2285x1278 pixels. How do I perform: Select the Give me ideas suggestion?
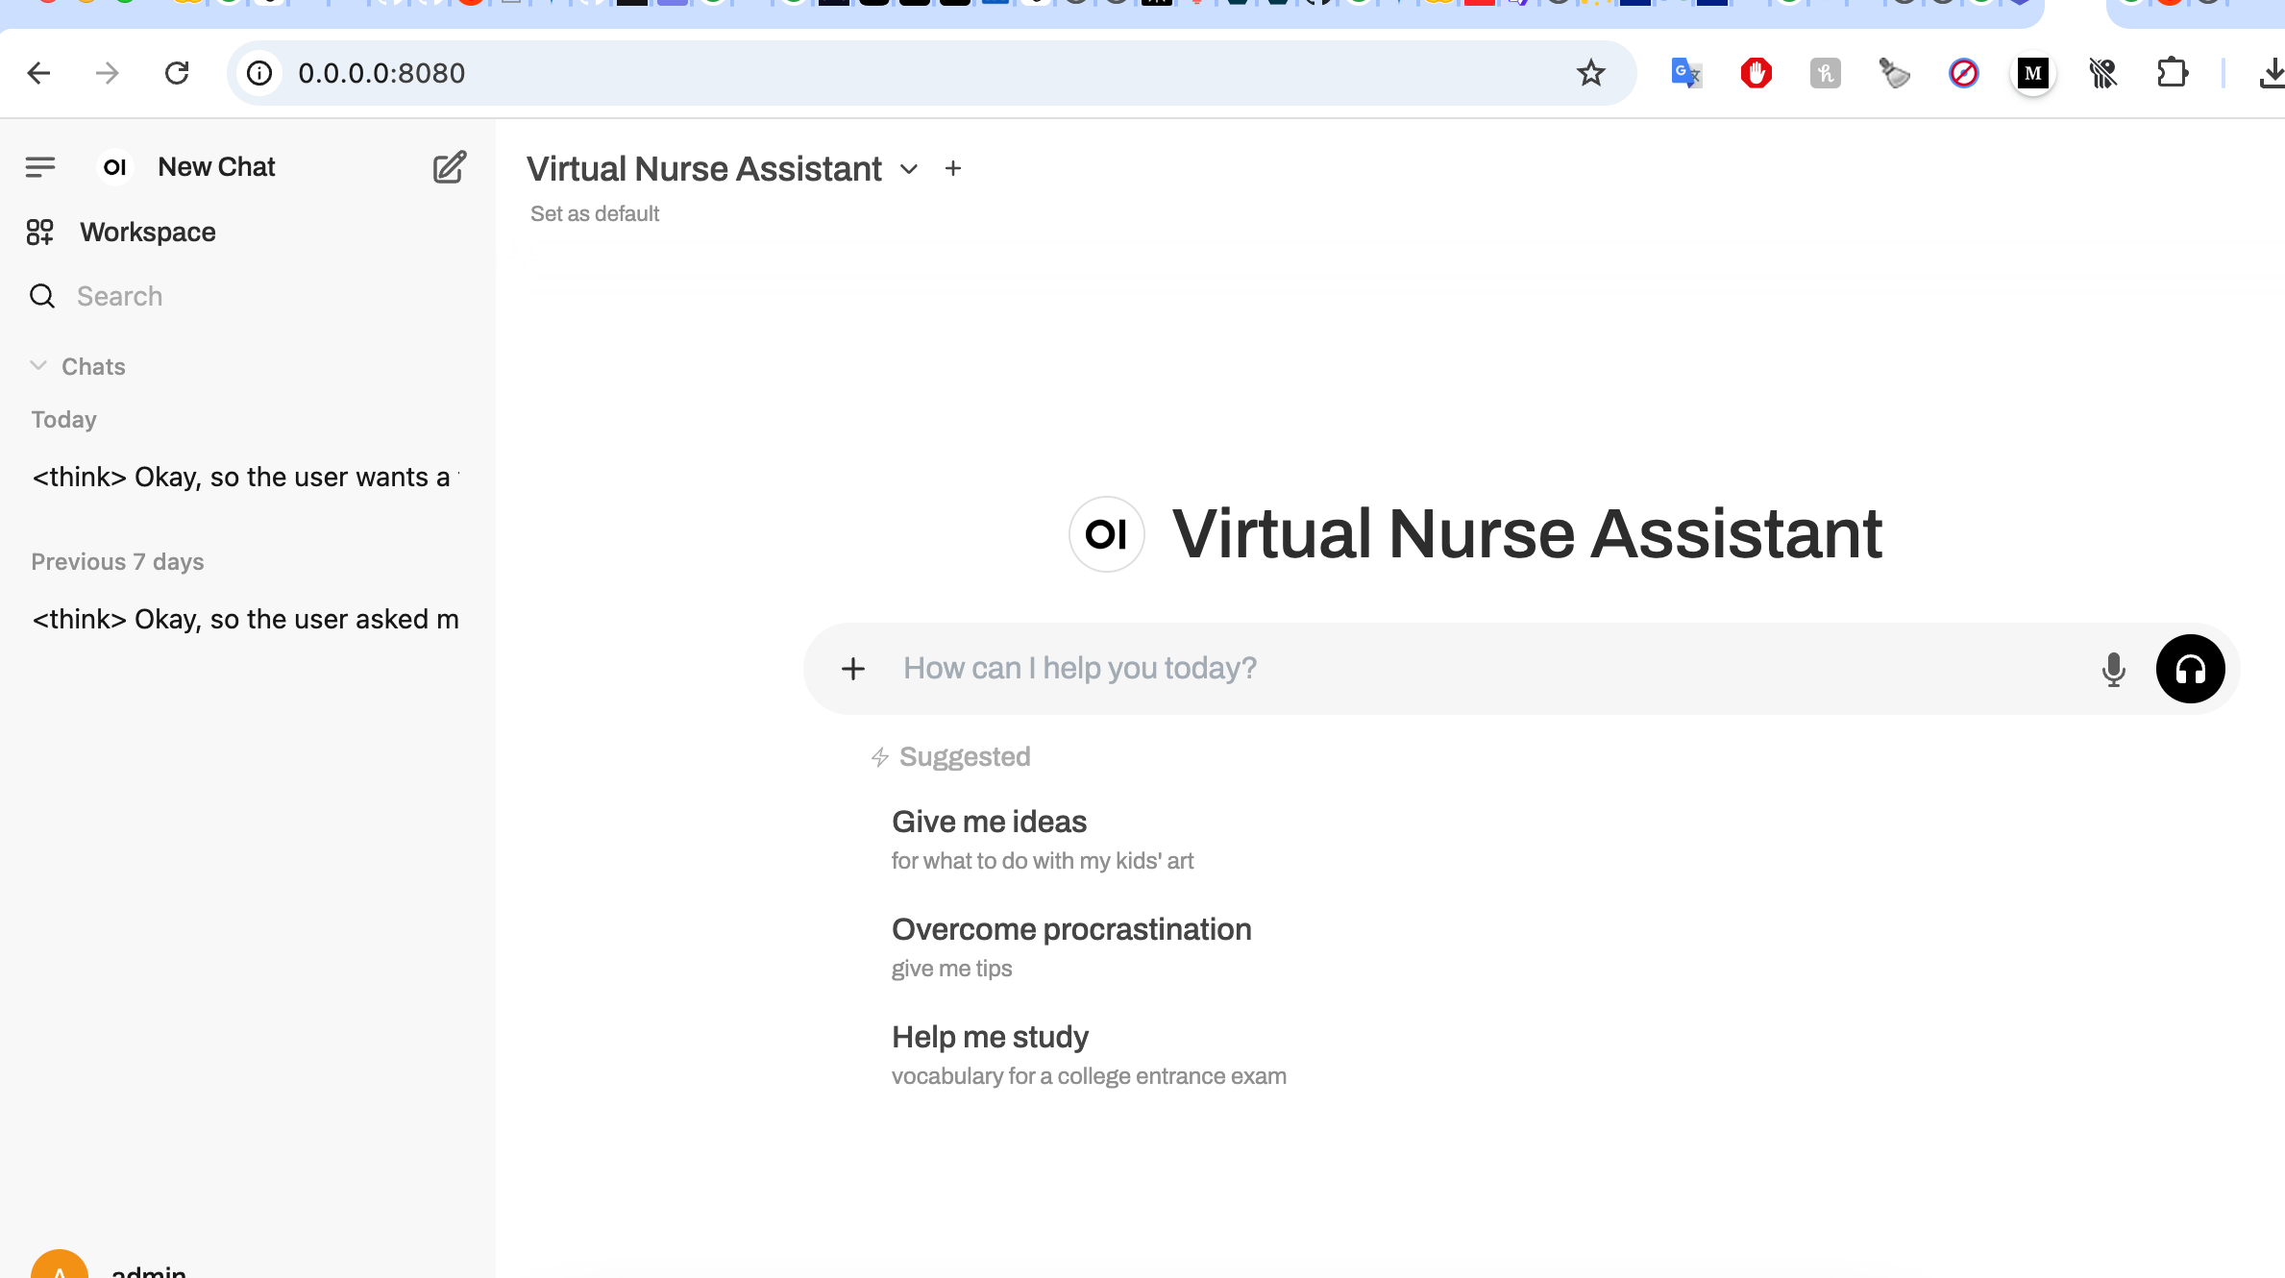tap(990, 822)
